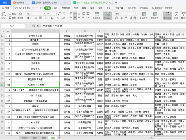The image size is (186, 140).
Task: Toggle horizontal center alignment
Action: pos(75,18)
